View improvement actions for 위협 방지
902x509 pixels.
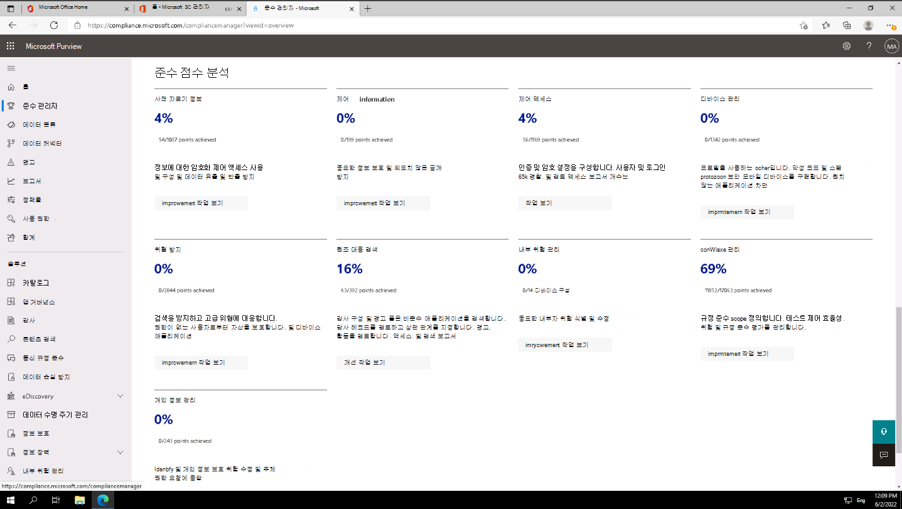click(x=201, y=363)
